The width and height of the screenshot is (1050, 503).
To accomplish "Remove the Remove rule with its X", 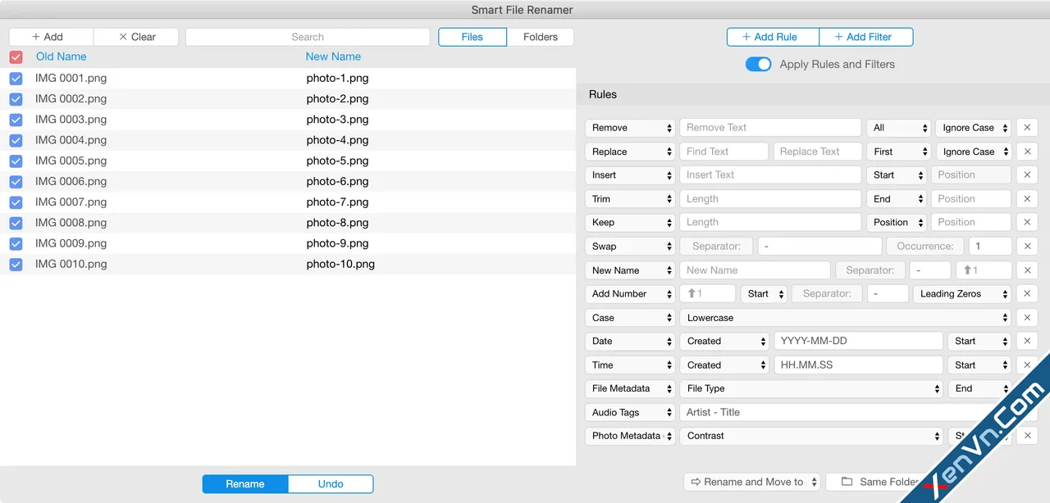I will point(1027,128).
